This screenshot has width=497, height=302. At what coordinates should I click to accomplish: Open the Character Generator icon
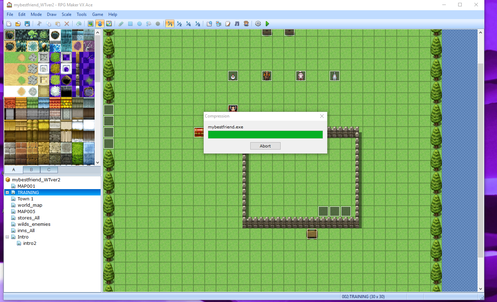pyautogui.click(x=246, y=24)
